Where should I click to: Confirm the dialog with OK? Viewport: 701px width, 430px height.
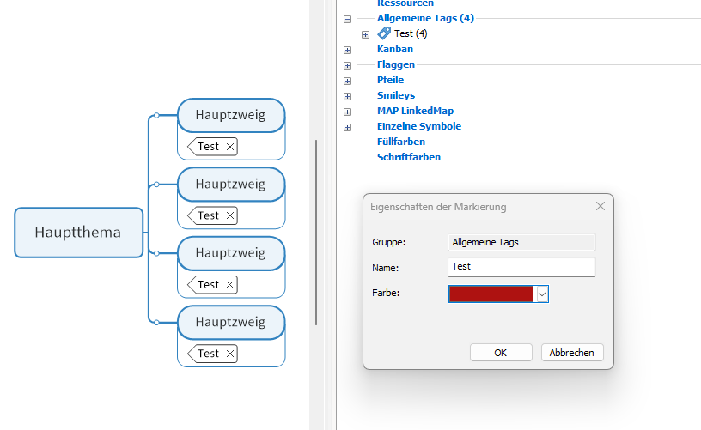pos(501,353)
